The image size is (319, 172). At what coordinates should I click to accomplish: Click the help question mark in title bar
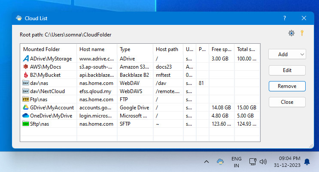[x=285, y=18]
